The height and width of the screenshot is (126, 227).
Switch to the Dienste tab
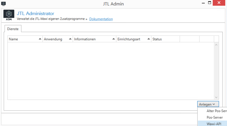[13, 29]
